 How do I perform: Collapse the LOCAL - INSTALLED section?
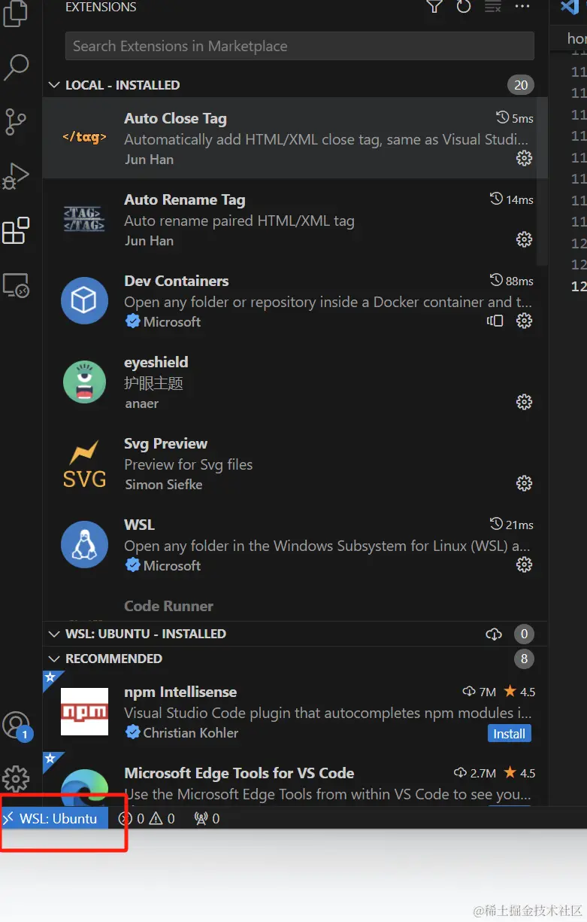[x=54, y=85]
